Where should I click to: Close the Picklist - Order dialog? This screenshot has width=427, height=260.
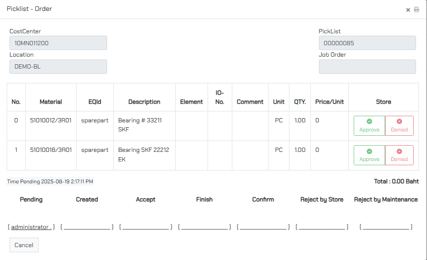408,10
